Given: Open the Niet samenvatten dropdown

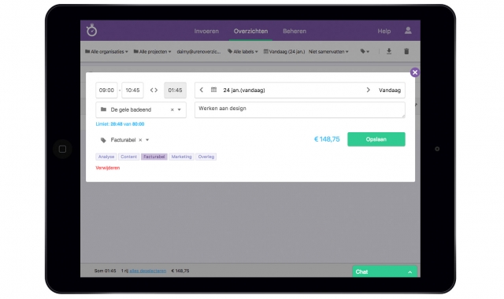Looking at the screenshot, I should (328, 51).
